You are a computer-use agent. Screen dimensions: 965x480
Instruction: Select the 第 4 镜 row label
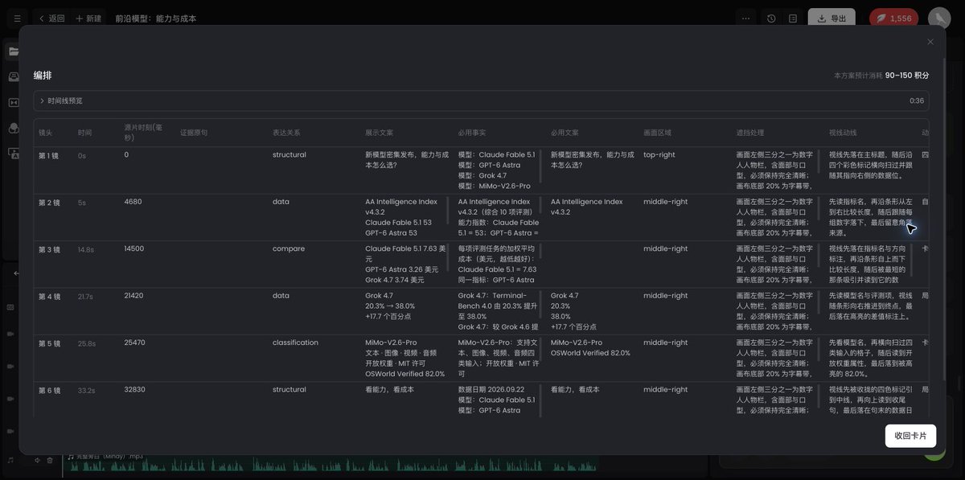[x=49, y=297]
